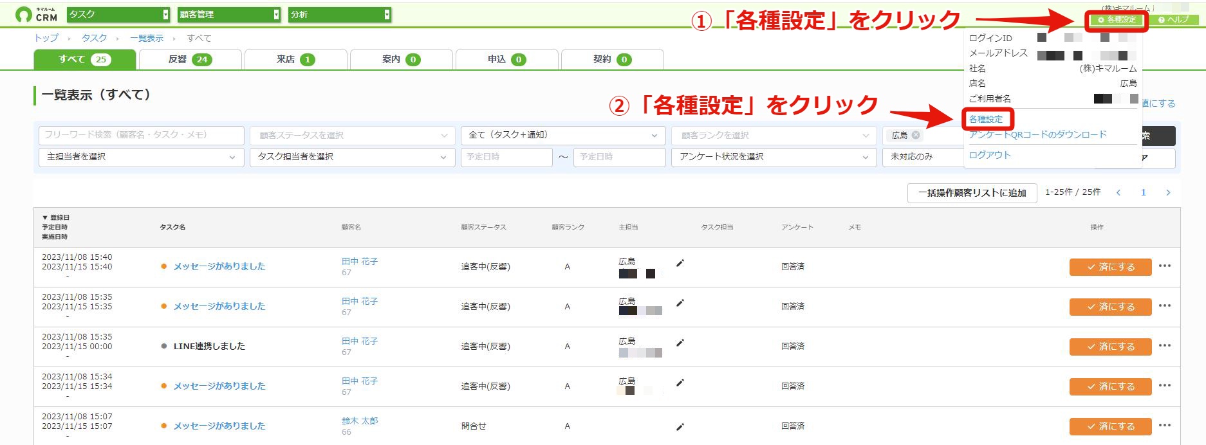
Task: Go to トップ in the breadcrumb
Action: (x=46, y=38)
